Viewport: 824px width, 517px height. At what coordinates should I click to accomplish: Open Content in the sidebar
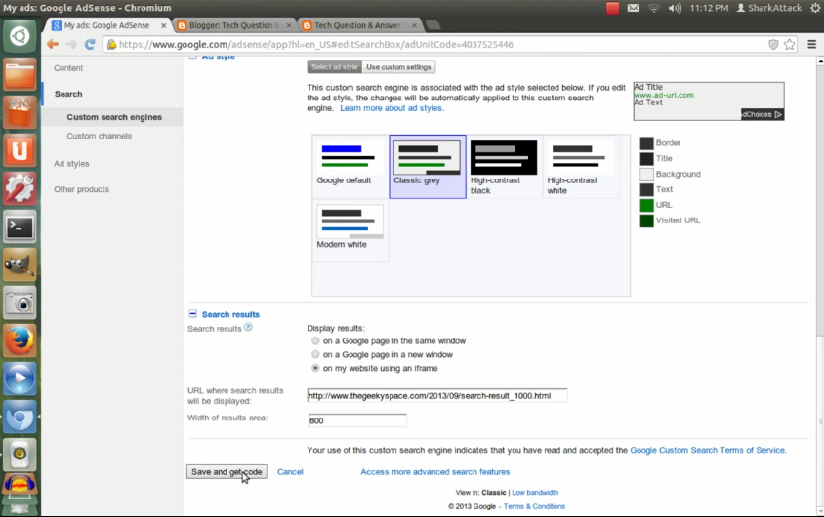(x=68, y=68)
